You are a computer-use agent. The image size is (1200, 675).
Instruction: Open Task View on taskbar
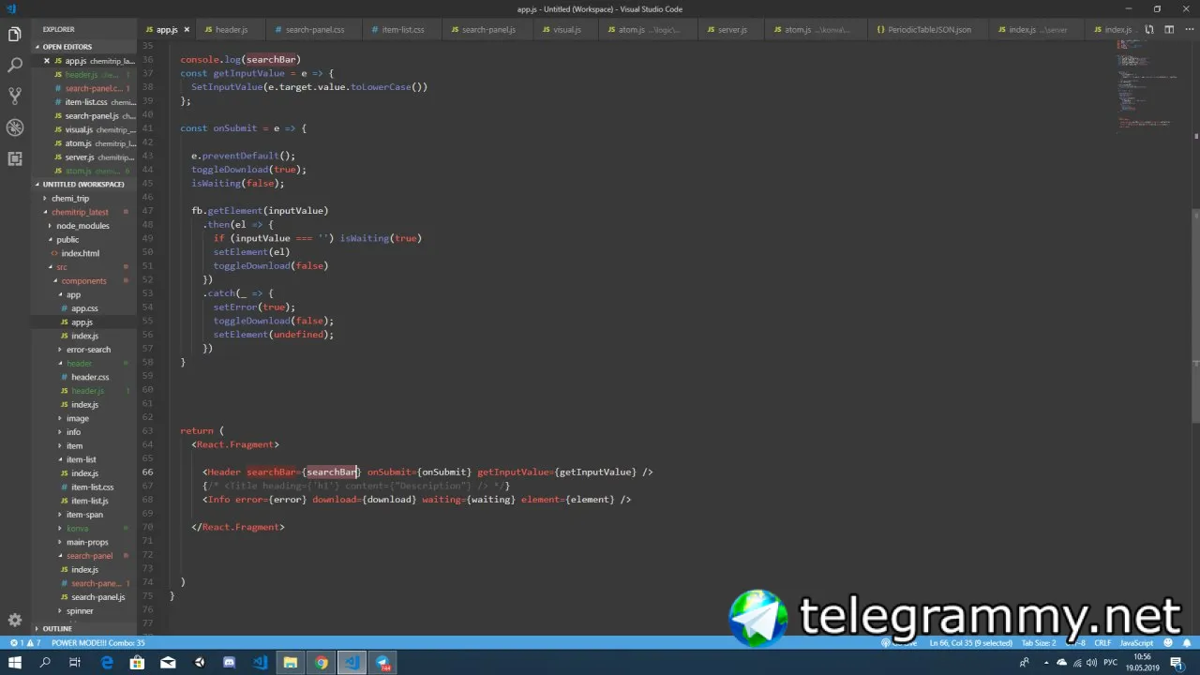tap(76, 663)
